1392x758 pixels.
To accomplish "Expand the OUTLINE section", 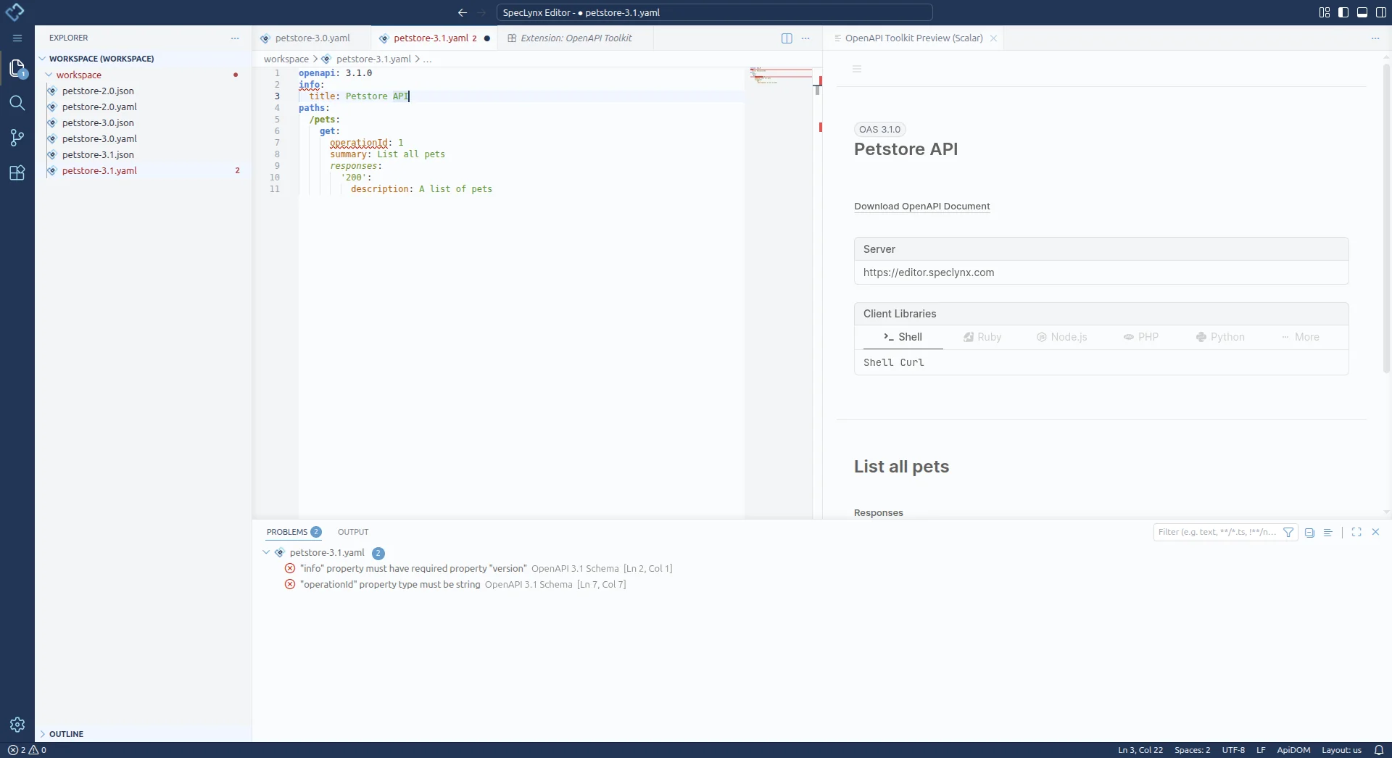I will (43, 734).
